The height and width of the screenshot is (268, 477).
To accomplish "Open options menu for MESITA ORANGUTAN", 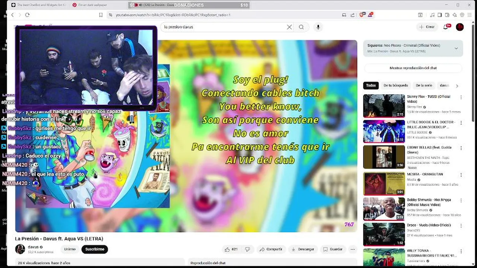I will [x=461, y=175].
